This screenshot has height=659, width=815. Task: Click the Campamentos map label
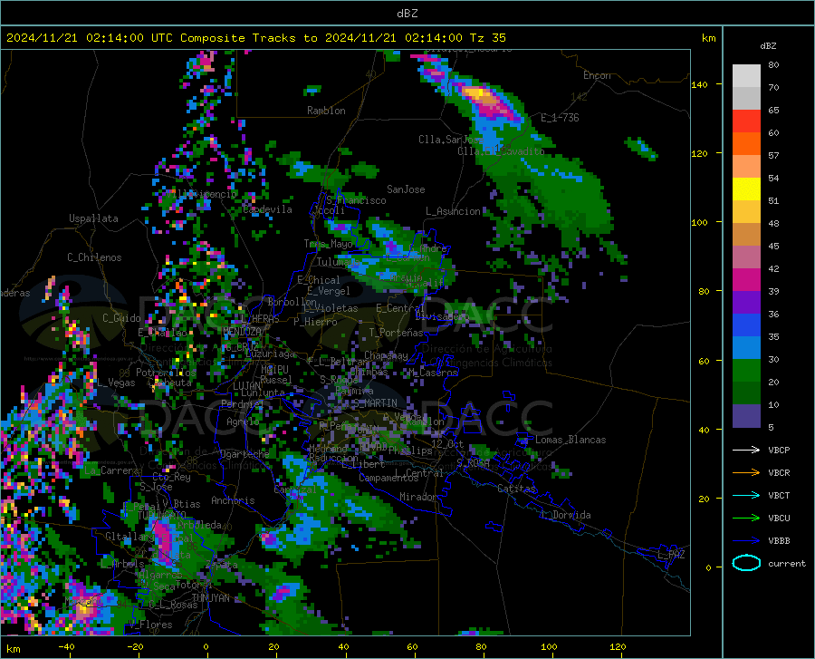[388, 478]
